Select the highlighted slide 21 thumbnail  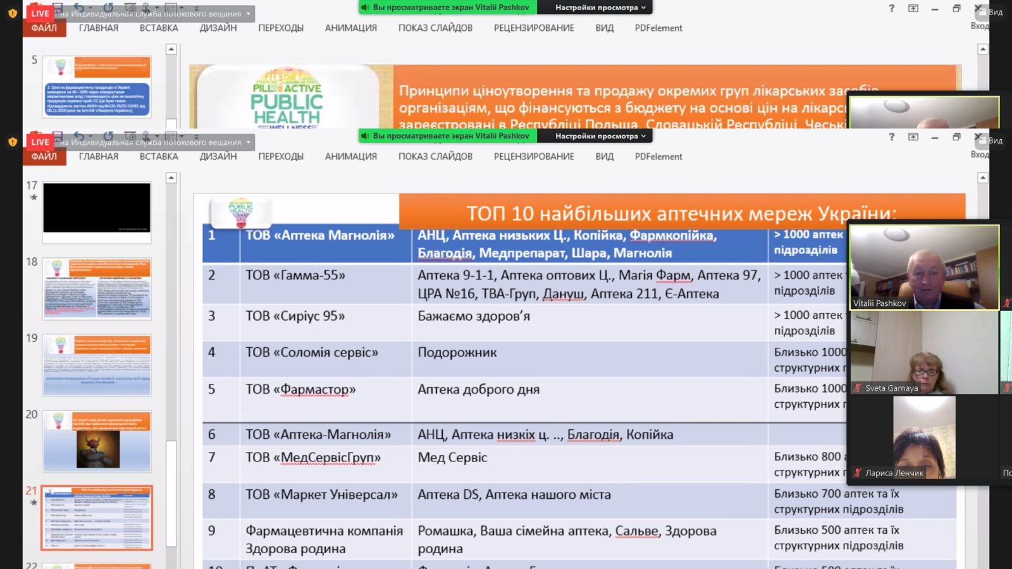(97, 518)
